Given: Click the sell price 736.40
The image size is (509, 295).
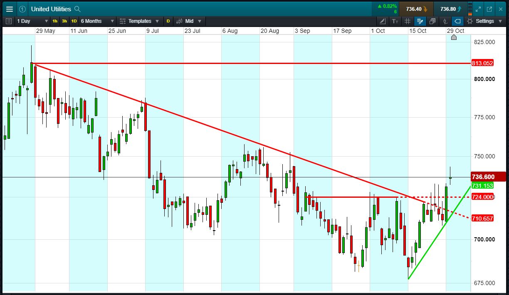Looking at the screenshot, I should point(416,9).
